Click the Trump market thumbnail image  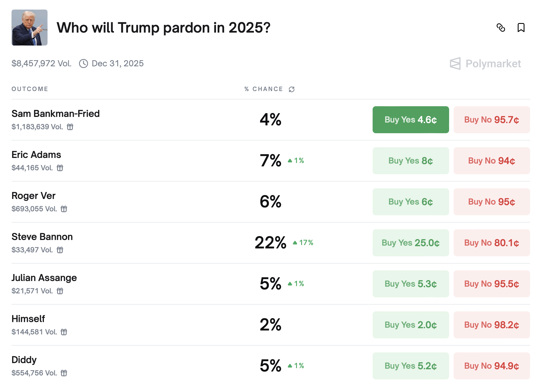(30, 28)
